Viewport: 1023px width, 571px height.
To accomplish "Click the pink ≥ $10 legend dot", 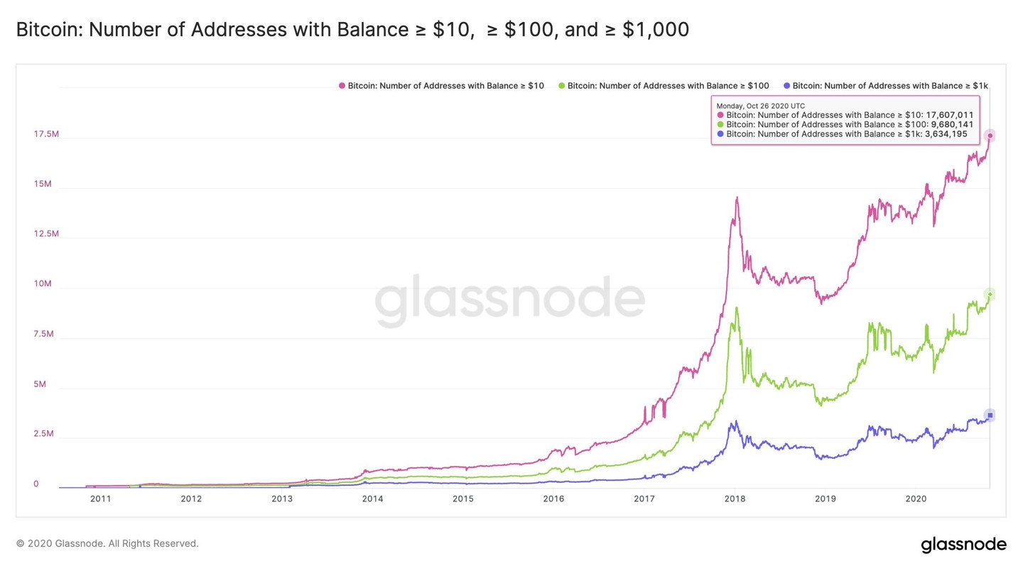I will click(x=342, y=86).
